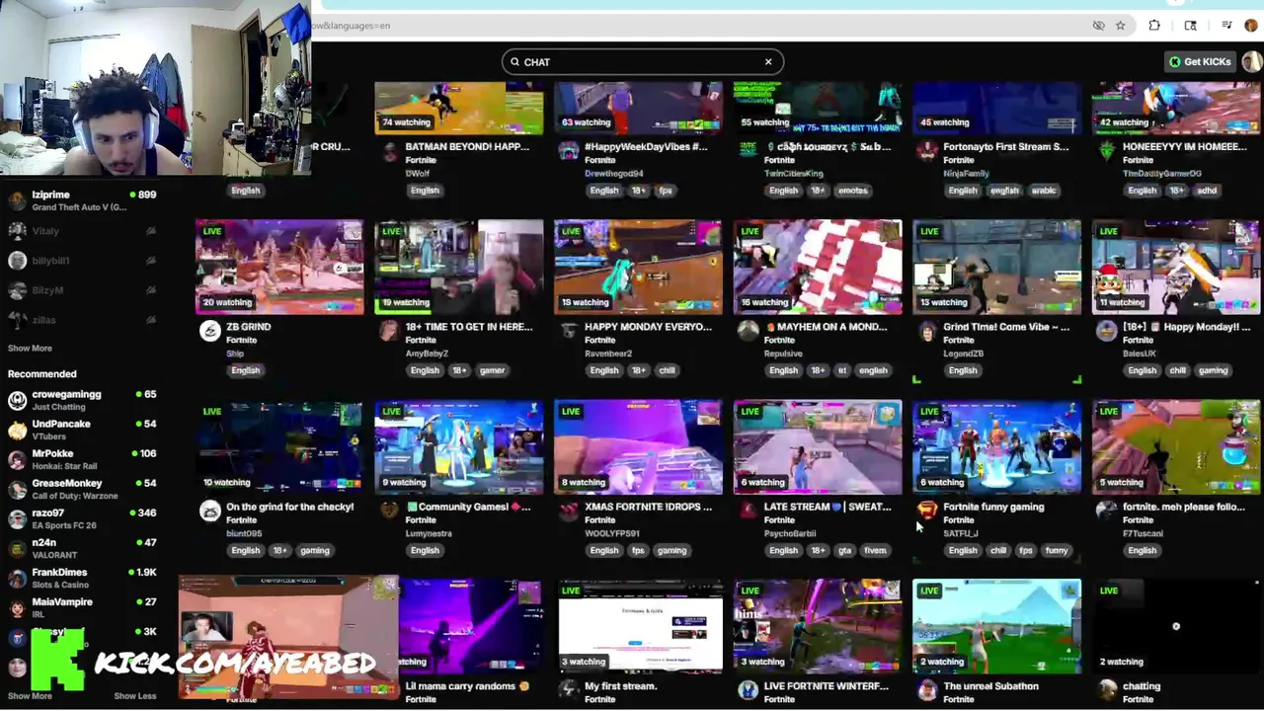1264x711 pixels.
Task: Select the funny tag under SATFU_J
Action: 1057,550
